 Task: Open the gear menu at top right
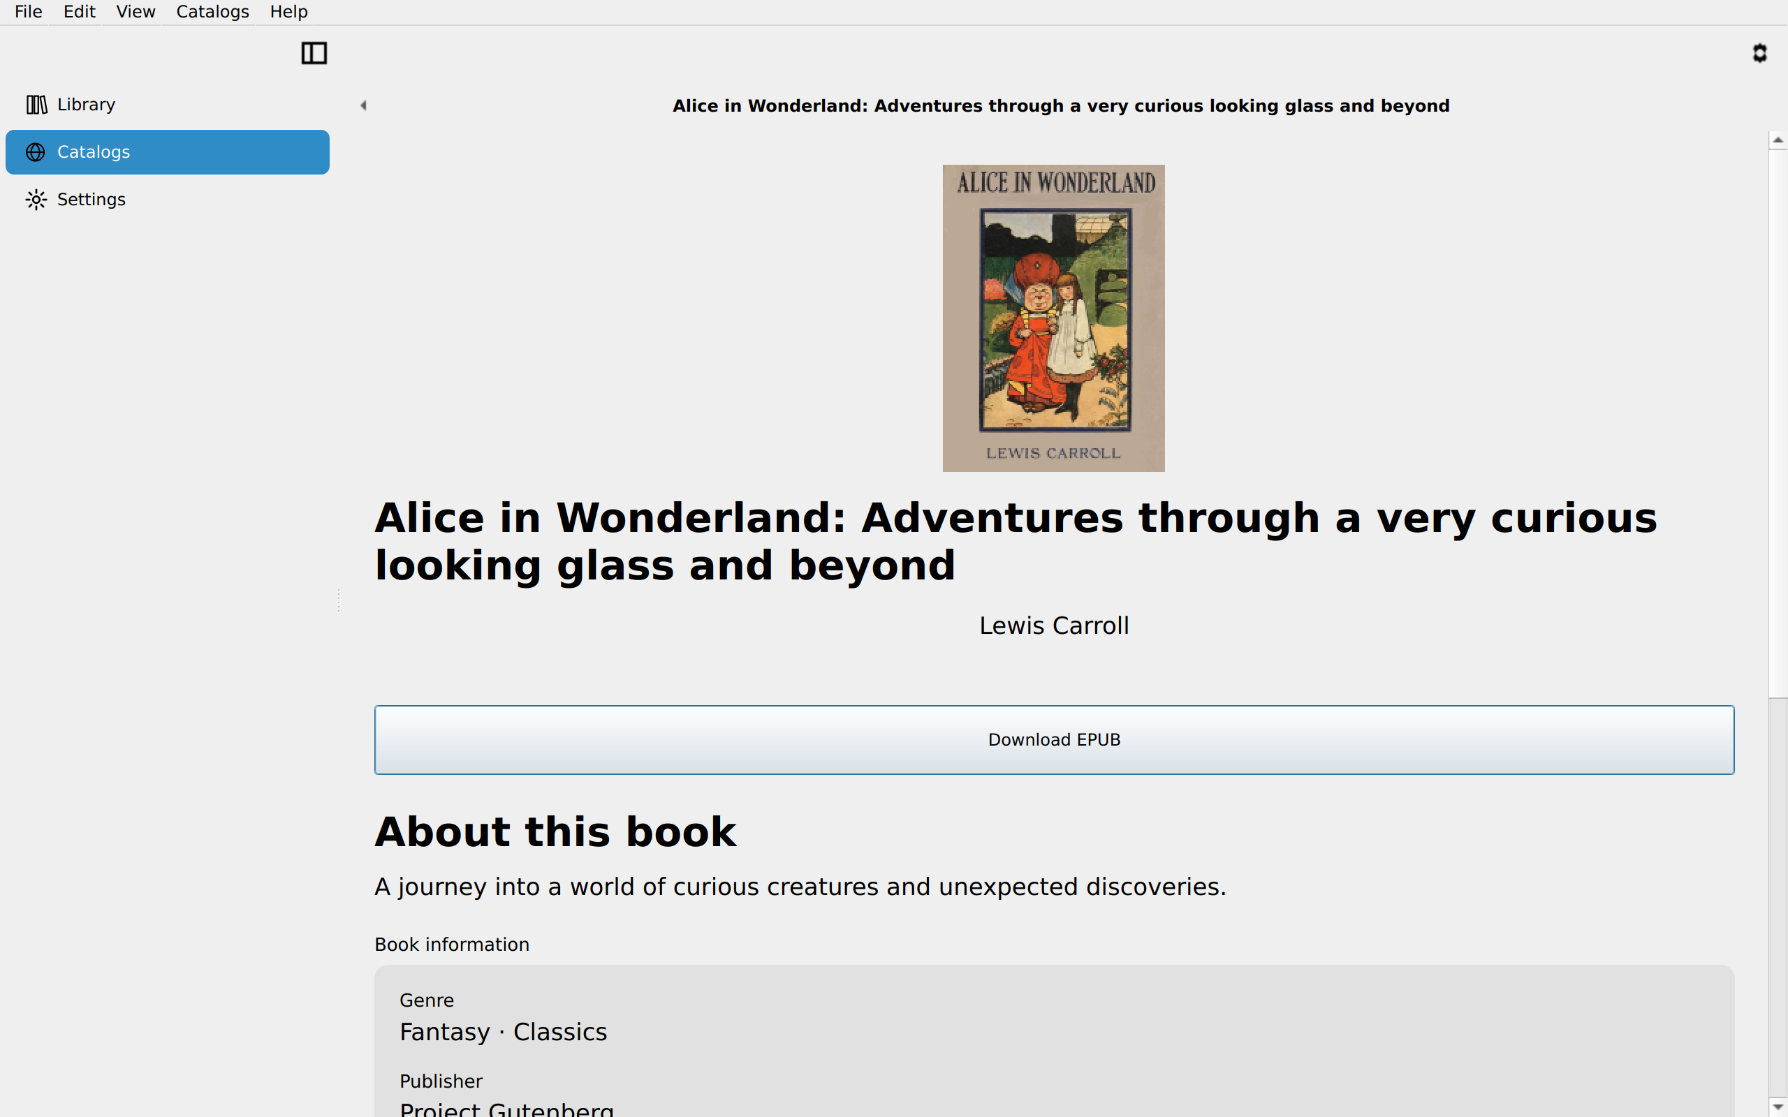coord(1759,53)
